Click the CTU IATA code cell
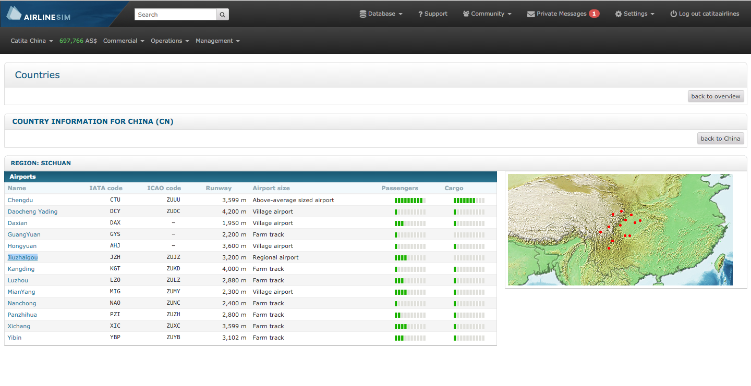 pos(115,200)
